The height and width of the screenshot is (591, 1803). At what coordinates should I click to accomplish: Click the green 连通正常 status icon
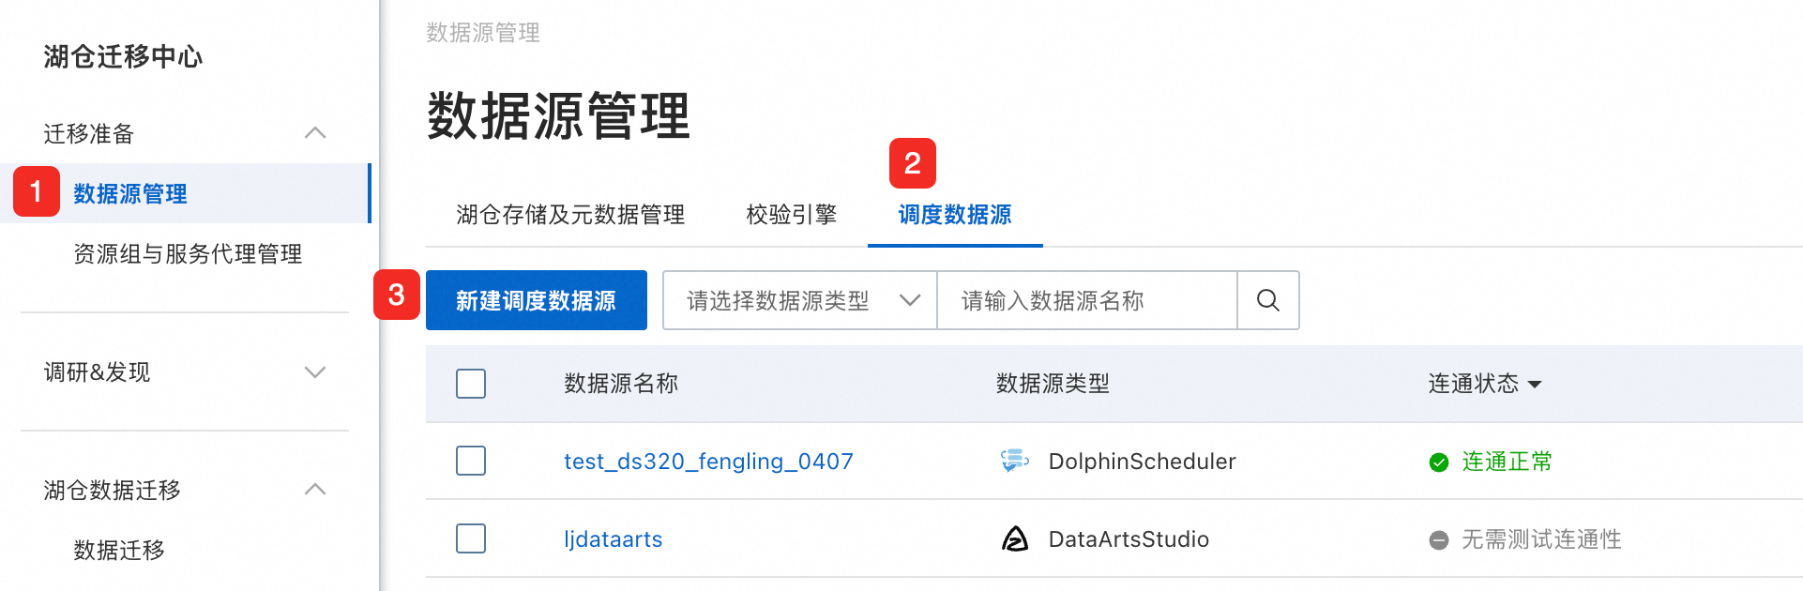click(x=1438, y=462)
